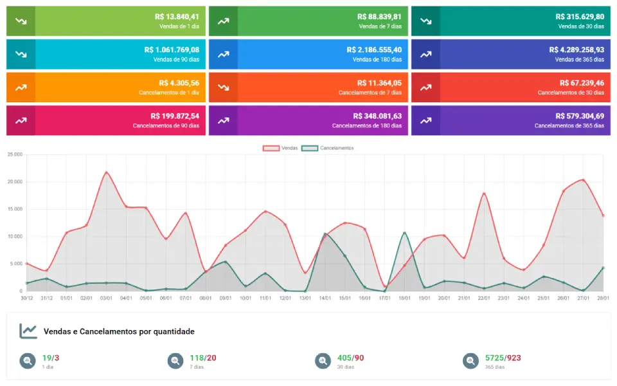Click the 'Vendas de 7 dias' label

[380, 26]
